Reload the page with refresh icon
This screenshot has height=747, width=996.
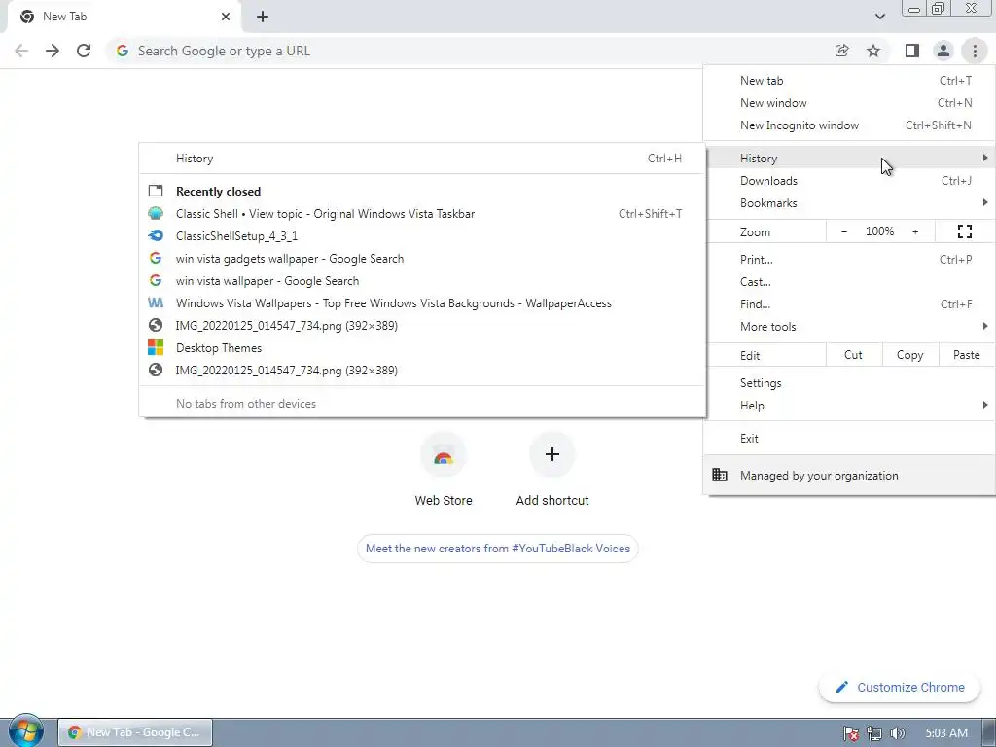[84, 51]
